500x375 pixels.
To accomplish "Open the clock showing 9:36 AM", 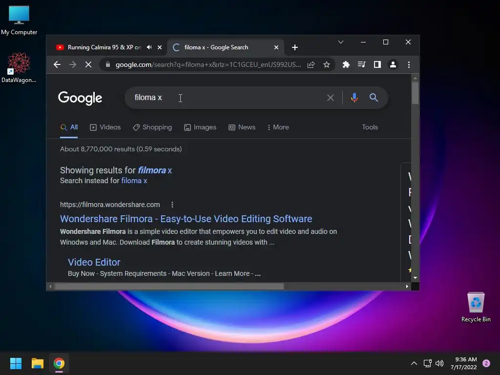I will [464, 363].
